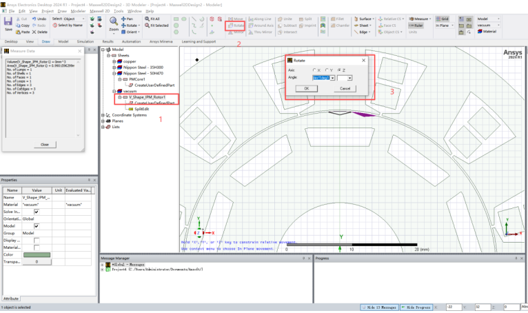Click the Paste clipboard icon

click(x=18, y=32)
